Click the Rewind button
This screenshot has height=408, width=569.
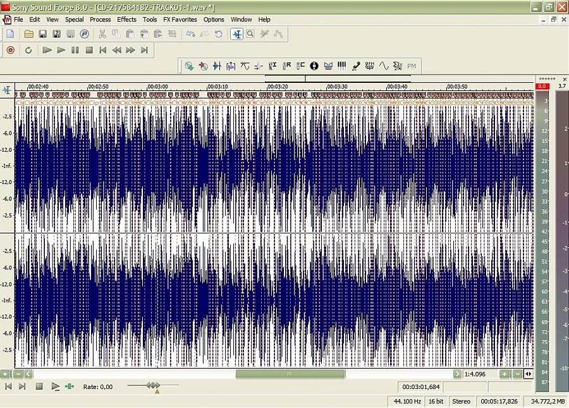point(116,50)
